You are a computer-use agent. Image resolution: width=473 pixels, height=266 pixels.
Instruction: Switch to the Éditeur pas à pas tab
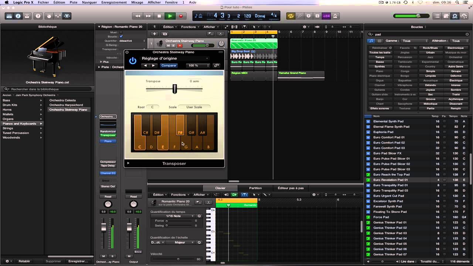coord(291,188)
